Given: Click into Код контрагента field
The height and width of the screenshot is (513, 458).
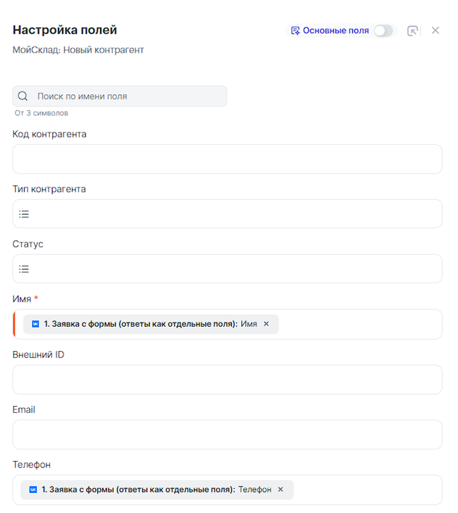Looking at the screenshot, I should [227, 159].
